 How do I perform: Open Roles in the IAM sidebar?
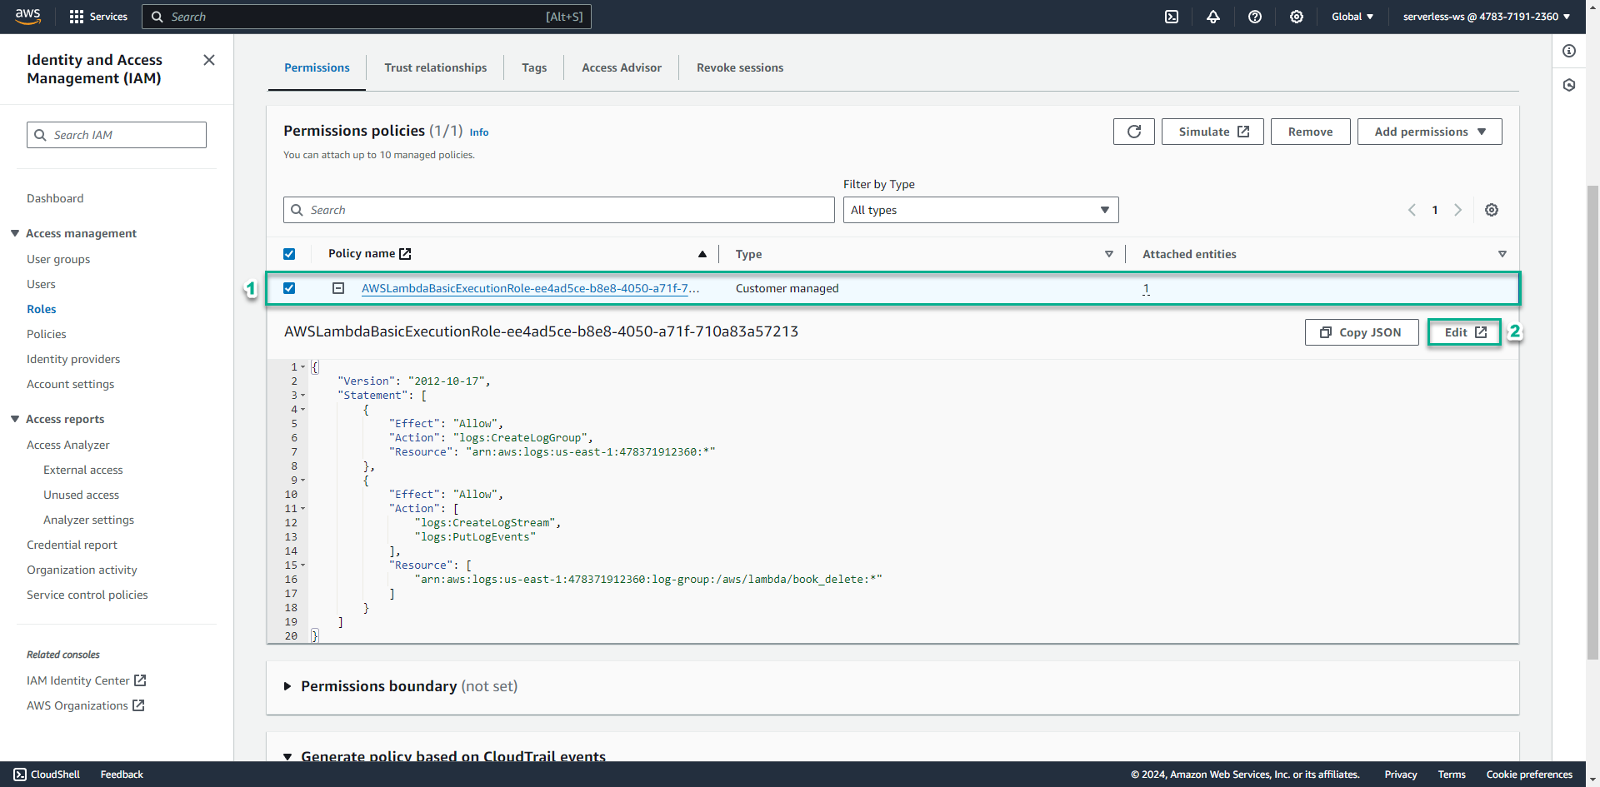(x=42, y=309)
